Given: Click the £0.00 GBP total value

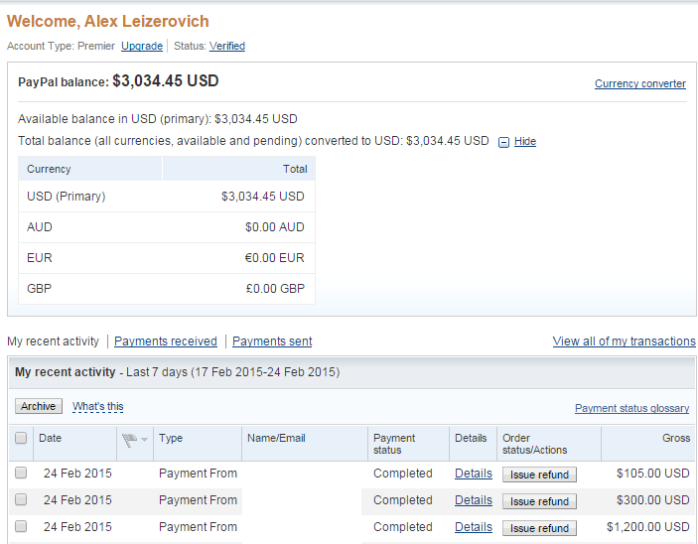Looking at the screenshot, I should click(x=275, y=289).
